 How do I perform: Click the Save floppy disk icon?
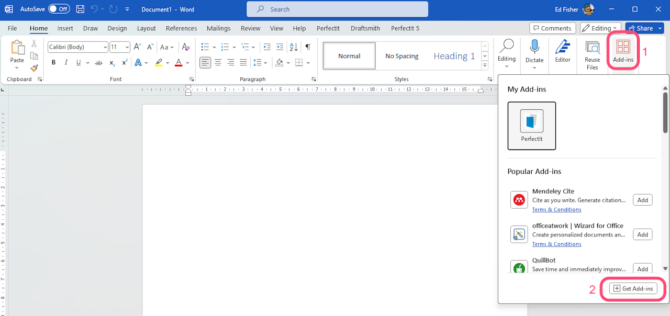point(80,9)
